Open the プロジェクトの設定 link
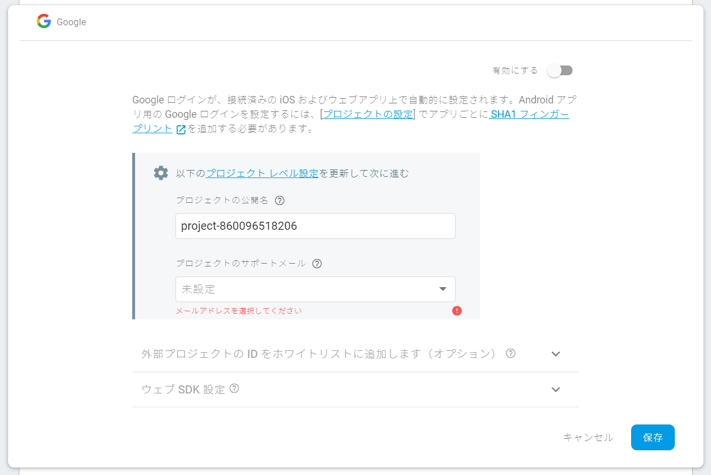 click(367, 114)
